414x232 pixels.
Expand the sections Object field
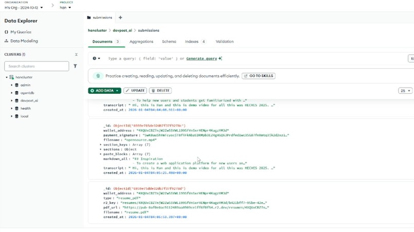click(x=101, y=150)
